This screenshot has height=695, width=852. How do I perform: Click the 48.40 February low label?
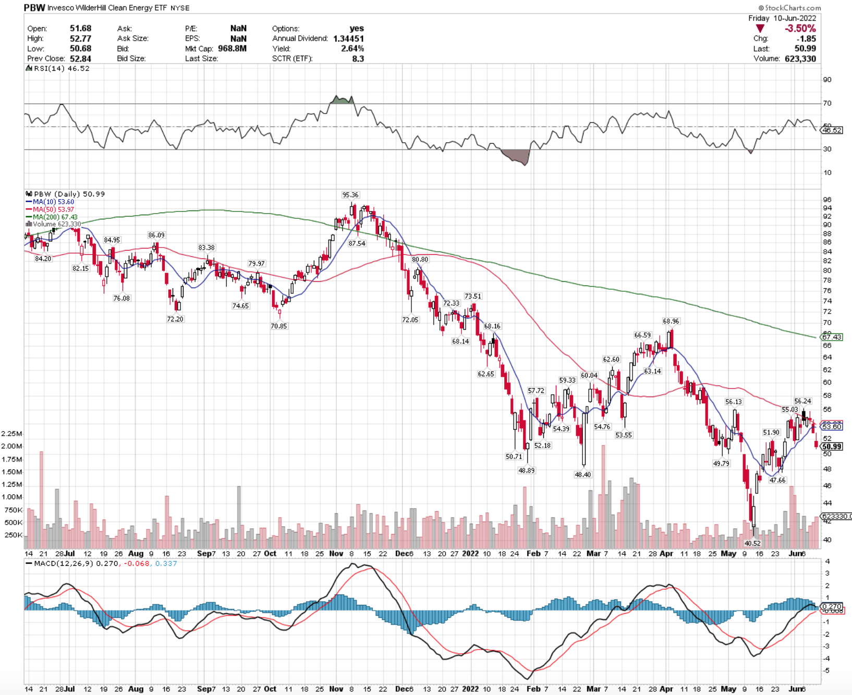click(582, 475)
